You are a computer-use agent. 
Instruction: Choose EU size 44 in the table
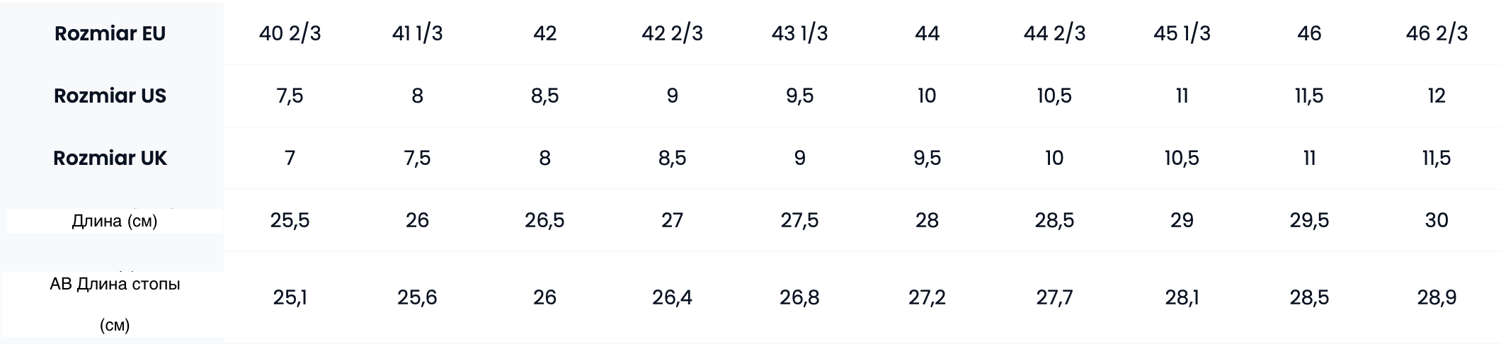pos(927,34)
